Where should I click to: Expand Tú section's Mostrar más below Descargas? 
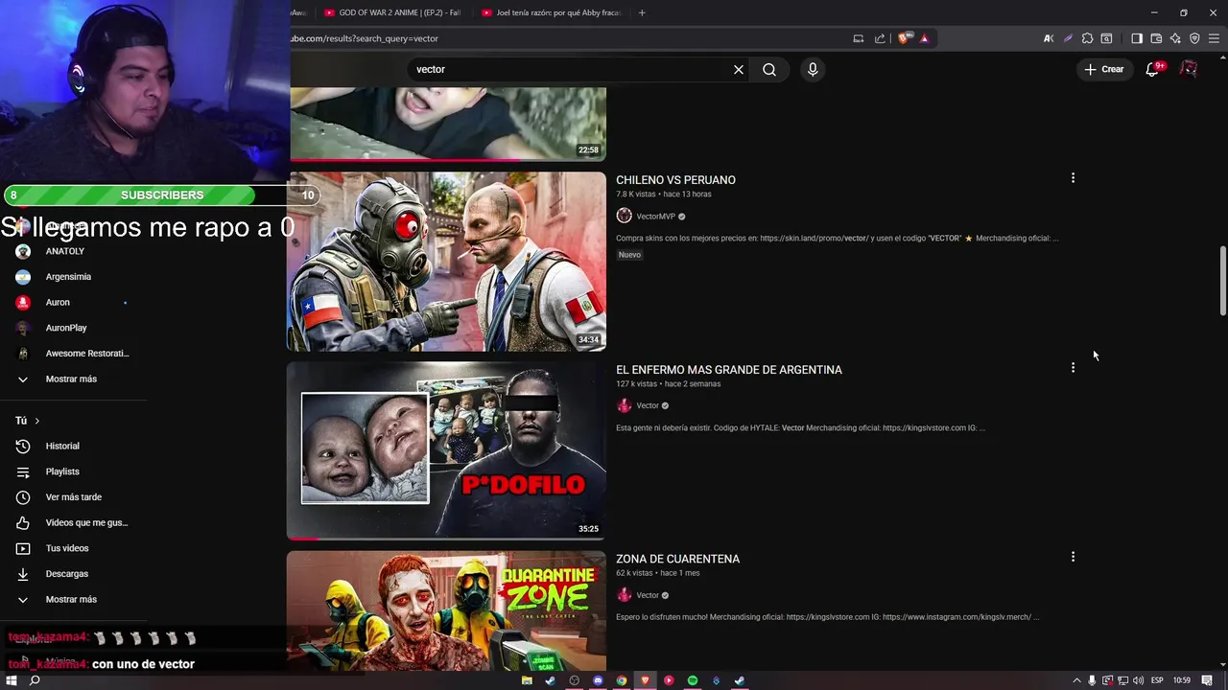[73, 599]
